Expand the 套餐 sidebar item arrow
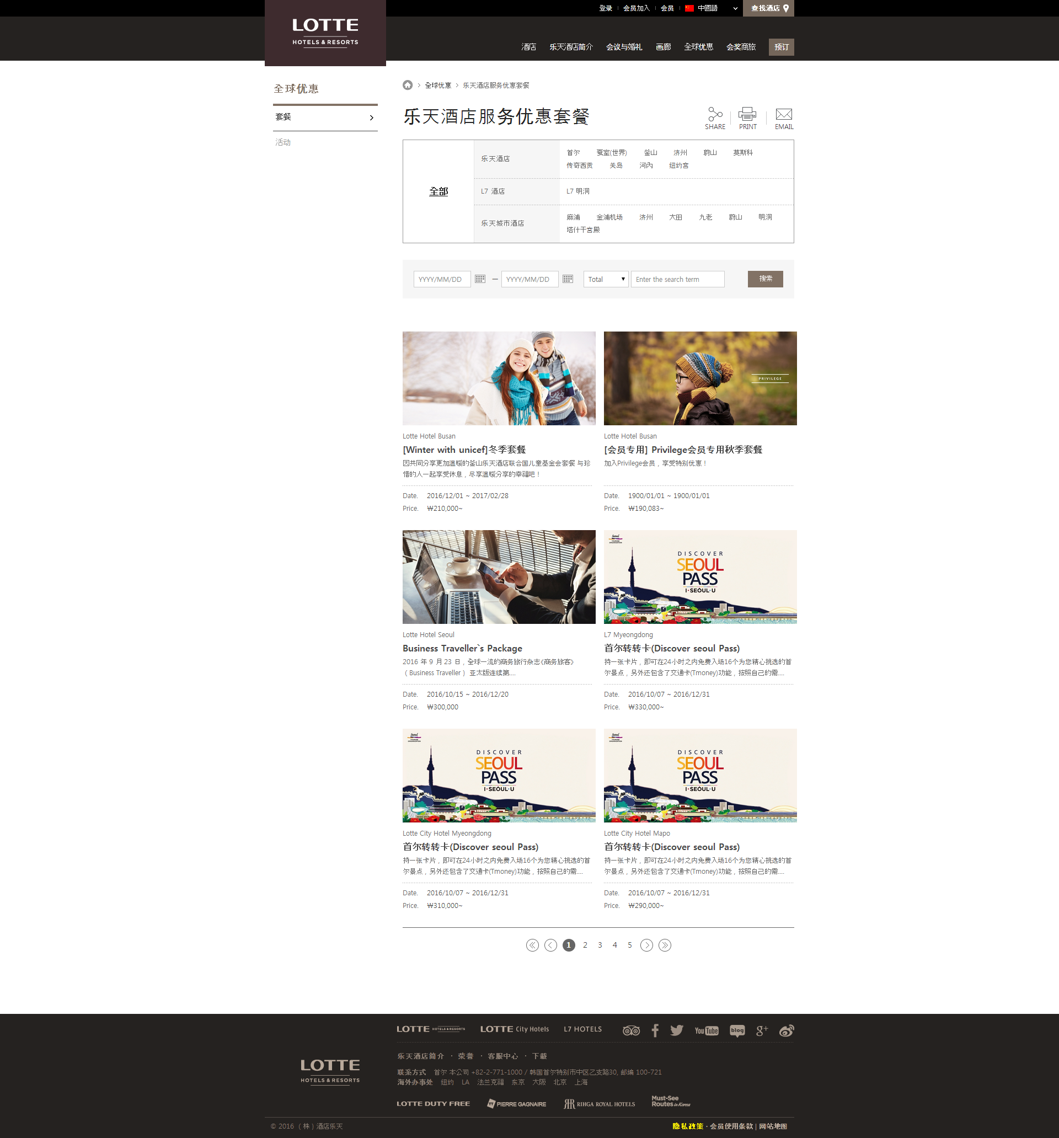Image resolution: width=1059 pixels, height=1138 pixels. tap(372, 117)
